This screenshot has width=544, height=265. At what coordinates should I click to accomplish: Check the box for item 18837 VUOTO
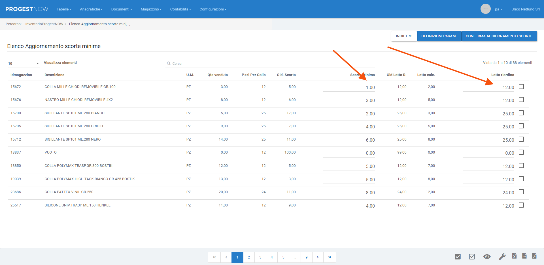(521, 152)
